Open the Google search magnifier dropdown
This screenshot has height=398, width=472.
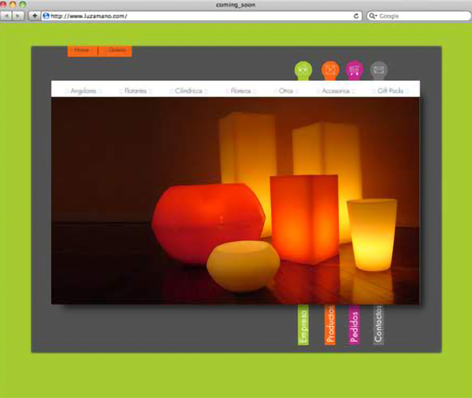click(x=373, y=16)
